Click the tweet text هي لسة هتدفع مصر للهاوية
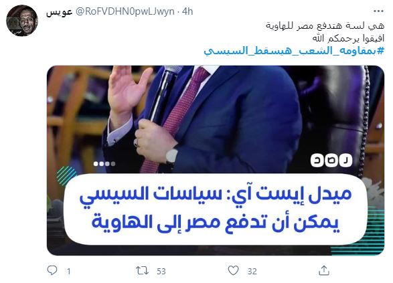The image size is (393, 283). 325,26
